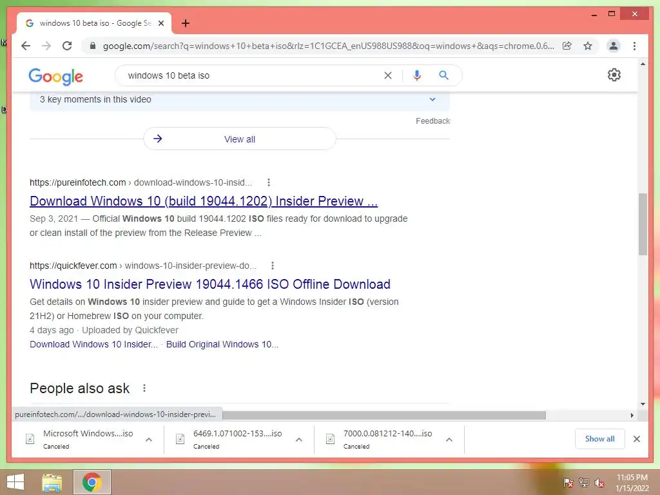
Task: Click the Feedback link
Action: pyautogui.click(x=432, y=121)
